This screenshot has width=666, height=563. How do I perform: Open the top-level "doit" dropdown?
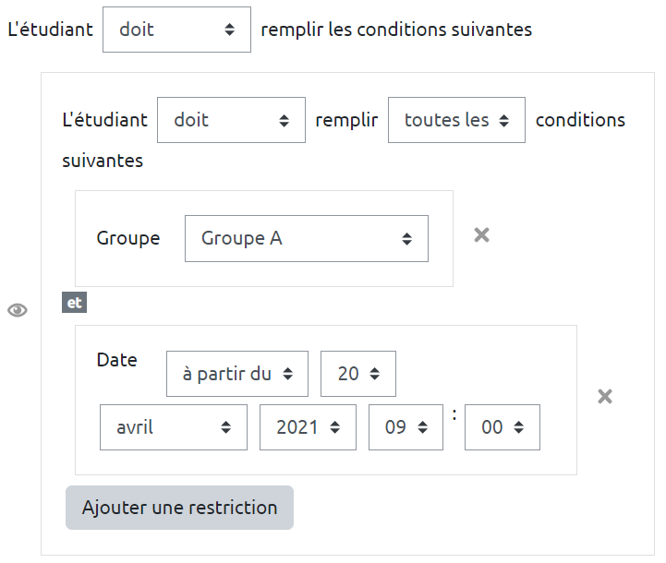(176, 30)
